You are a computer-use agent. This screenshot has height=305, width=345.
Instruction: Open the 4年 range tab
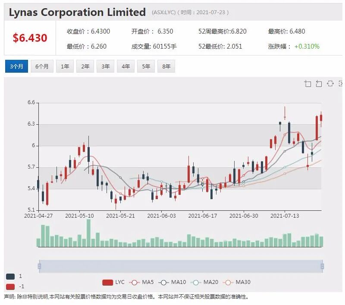click(125, 66)
